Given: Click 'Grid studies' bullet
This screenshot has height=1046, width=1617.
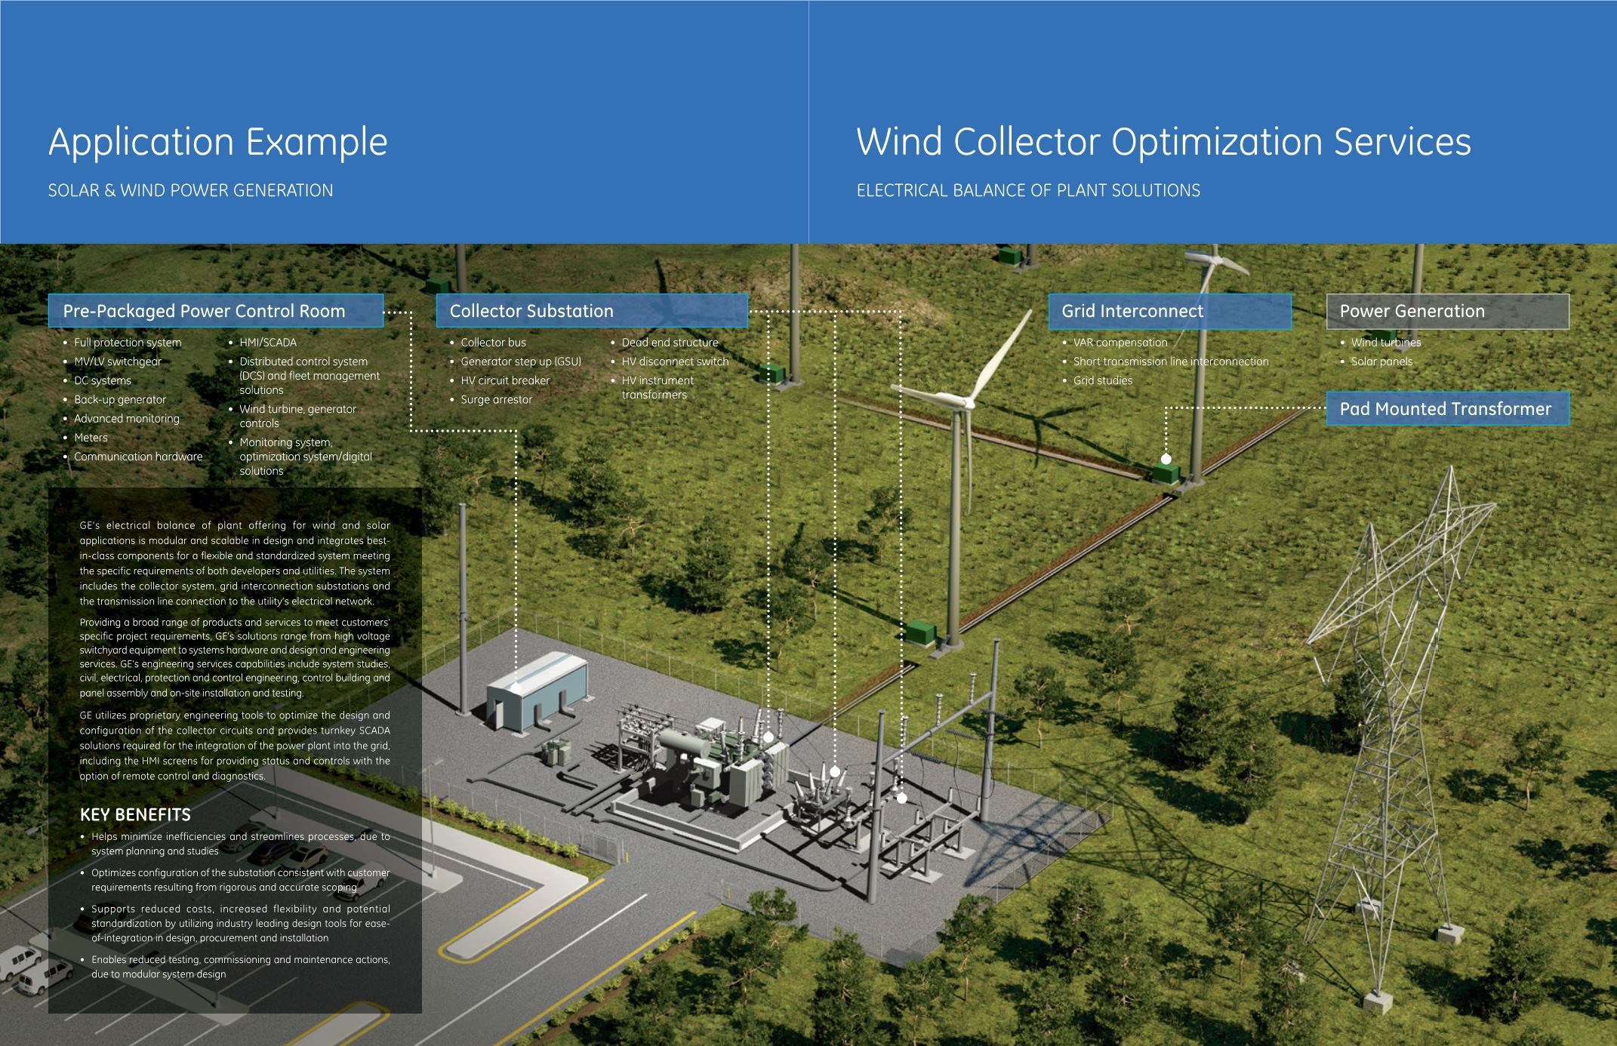Looking at the screenshot, I should coord(1098,380).
